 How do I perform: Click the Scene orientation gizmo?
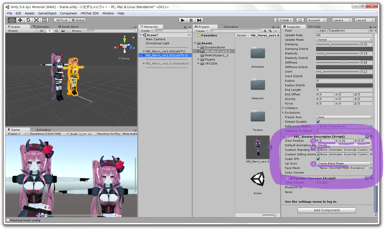click(x=124, y=47)
